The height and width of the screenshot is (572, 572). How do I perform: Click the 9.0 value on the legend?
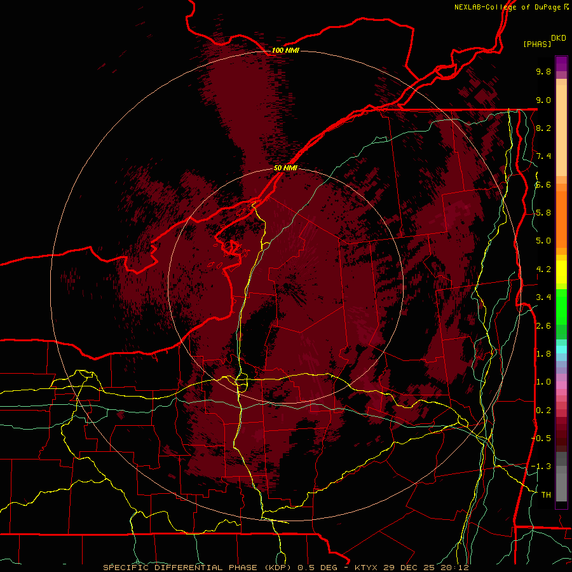tap(543, 100)
